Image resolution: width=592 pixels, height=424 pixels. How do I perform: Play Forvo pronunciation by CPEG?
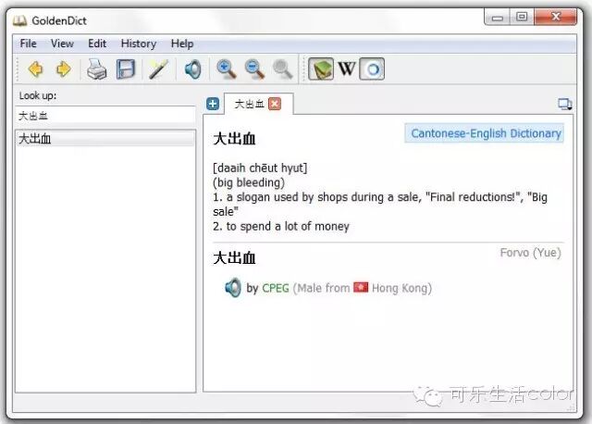pos(233,288)
